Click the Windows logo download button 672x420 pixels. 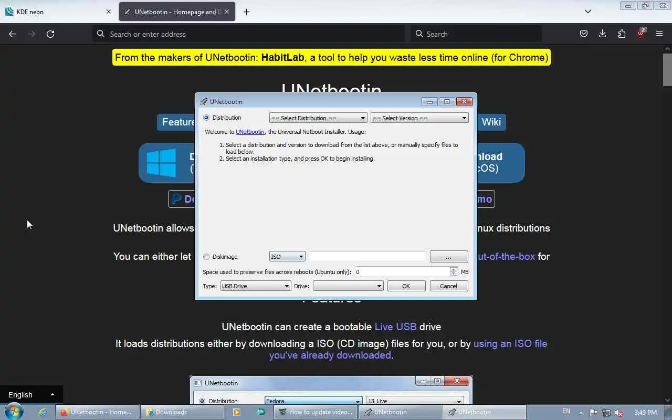pos(162,163)
